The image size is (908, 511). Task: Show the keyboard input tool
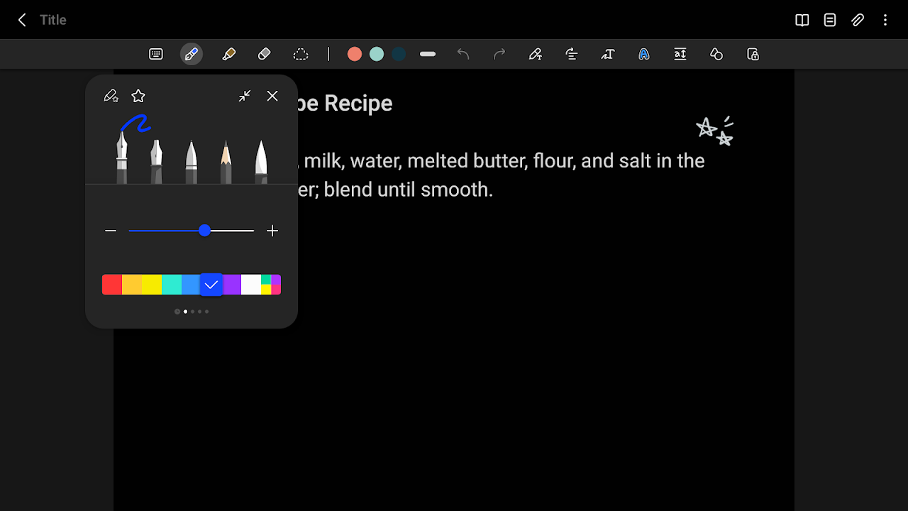155,53
